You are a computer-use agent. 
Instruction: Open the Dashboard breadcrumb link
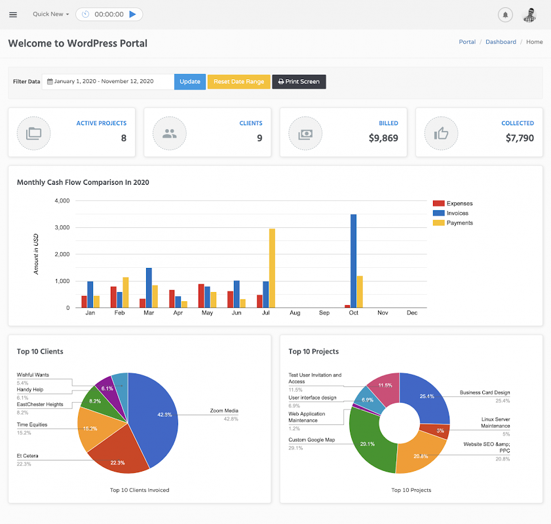tap(501, 42)
